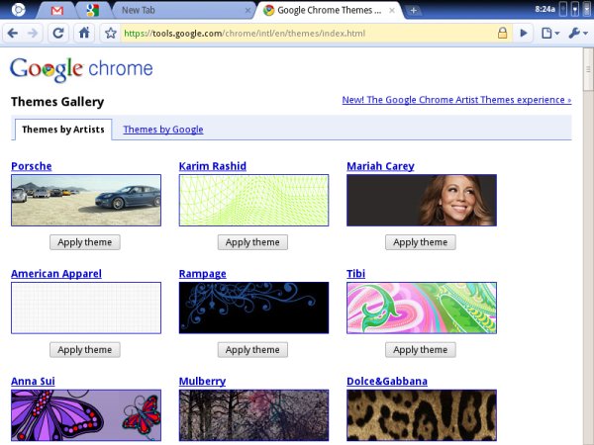Screen dimensions: 594x445
Task: Apply the Karim Rashid theme
Action: click(x=252, y=242)
